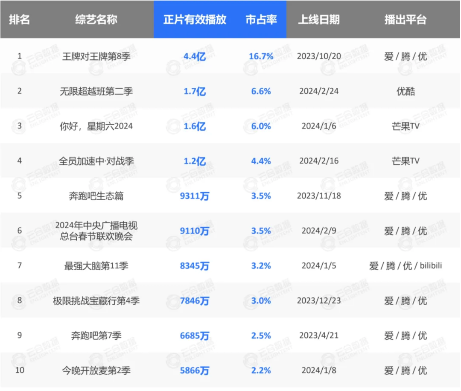
Task: Select the 上线日期 column header
Action: [x=319, y=20]
